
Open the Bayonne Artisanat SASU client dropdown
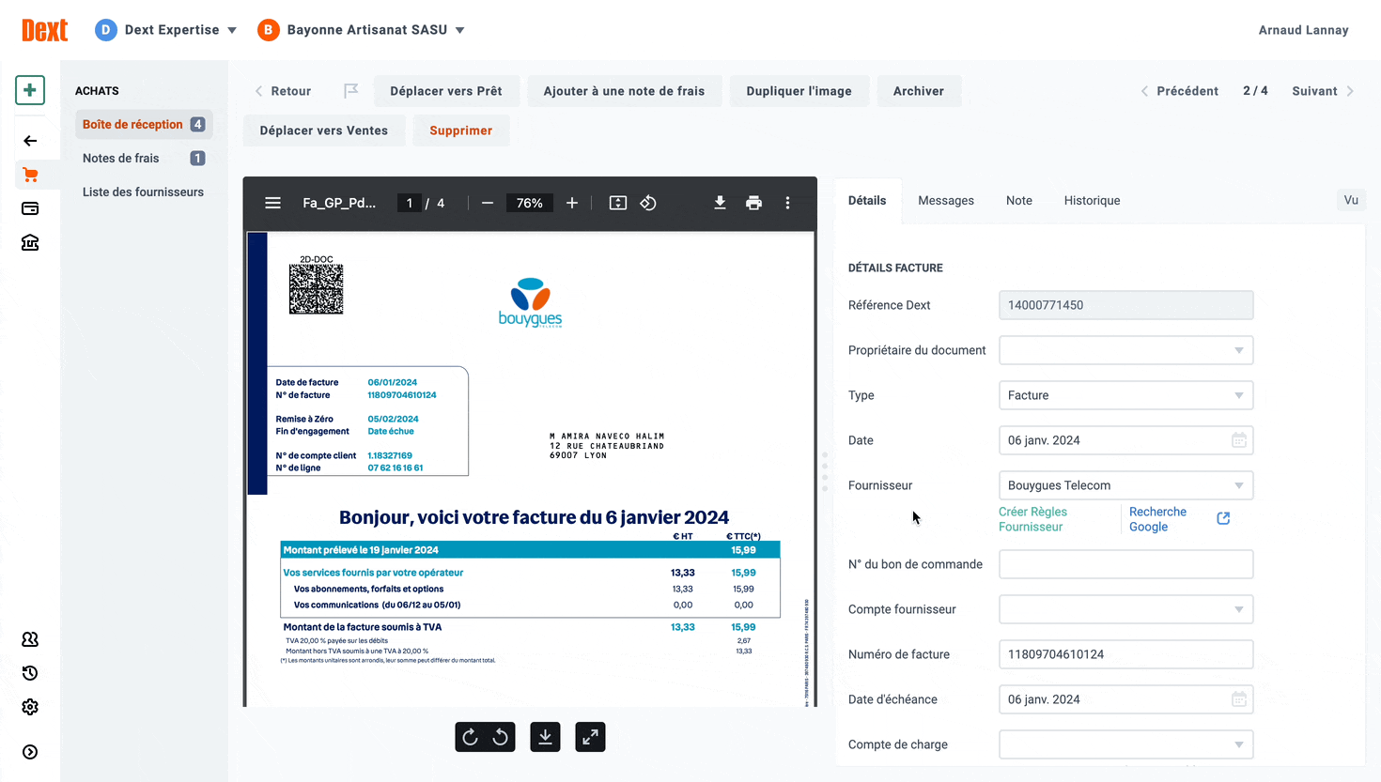click(362, 30)
